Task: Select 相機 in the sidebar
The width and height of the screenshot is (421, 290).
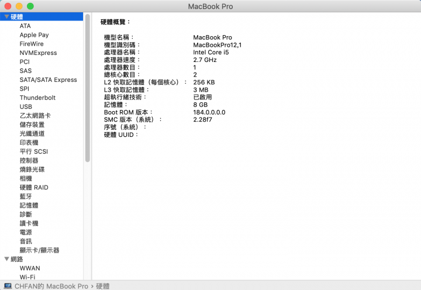Action: (x=26, y=178)
